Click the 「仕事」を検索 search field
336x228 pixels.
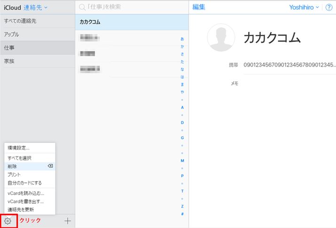coord(132,8)
